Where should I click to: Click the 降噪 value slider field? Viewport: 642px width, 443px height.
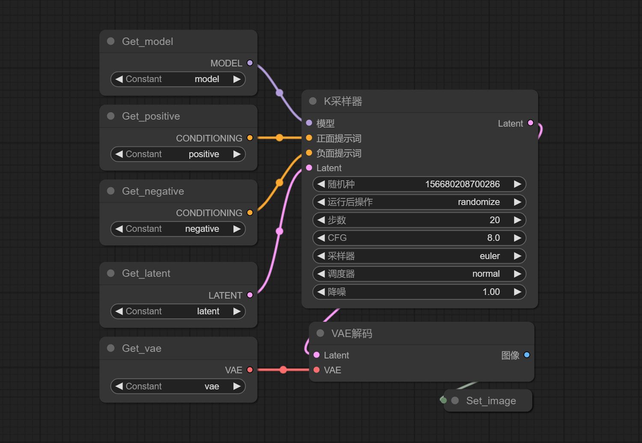[419, 292]
